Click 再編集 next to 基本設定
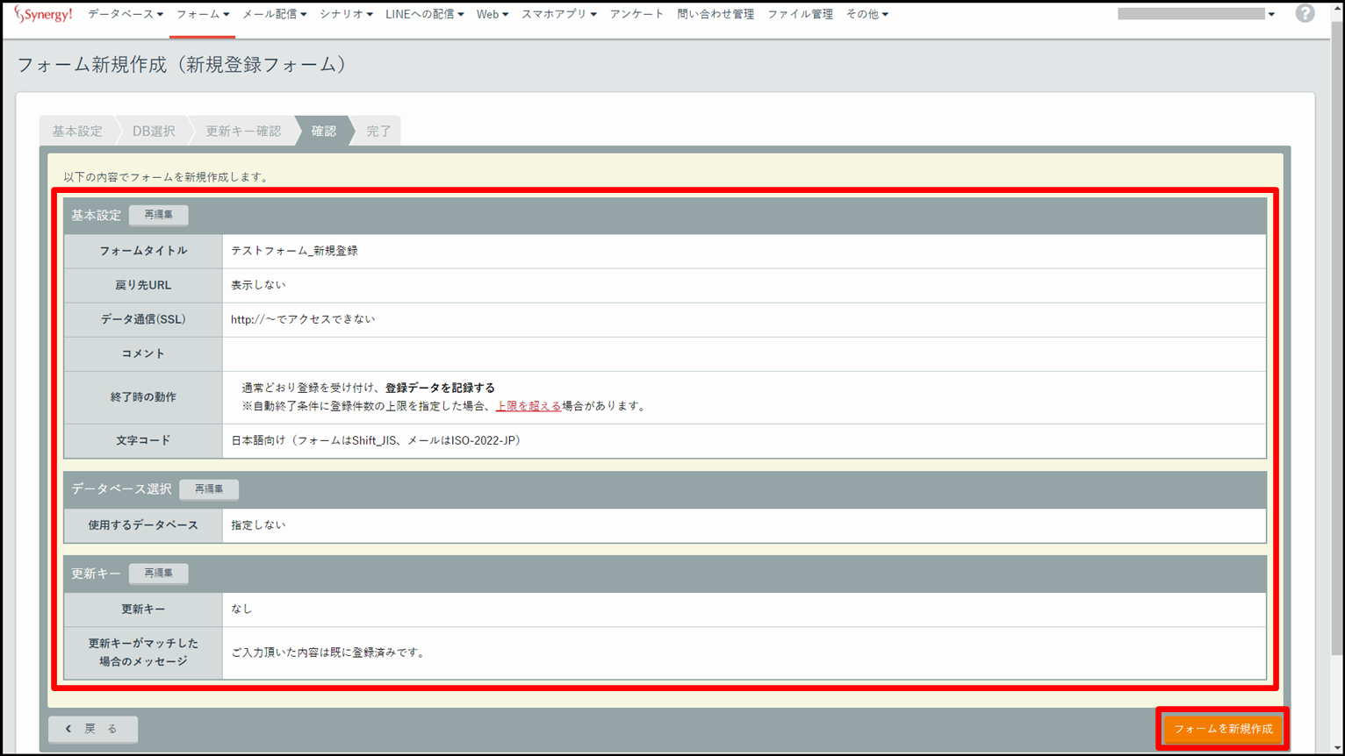The image size is (1345, 756). tap(158, 215)
